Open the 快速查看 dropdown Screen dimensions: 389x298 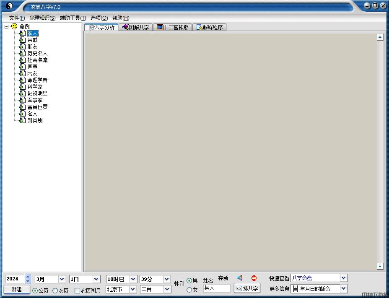[344, 278]
